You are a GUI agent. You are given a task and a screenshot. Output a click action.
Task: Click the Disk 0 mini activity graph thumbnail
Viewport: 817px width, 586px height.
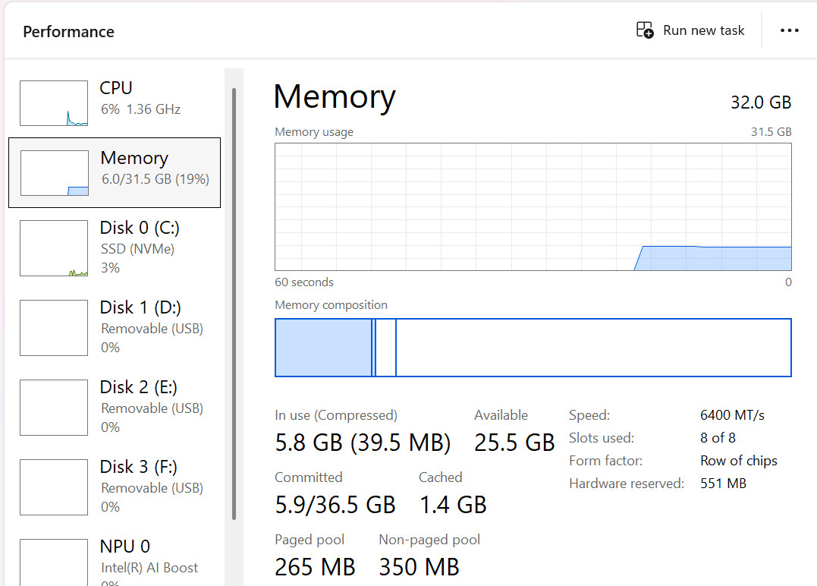point(54,248)
